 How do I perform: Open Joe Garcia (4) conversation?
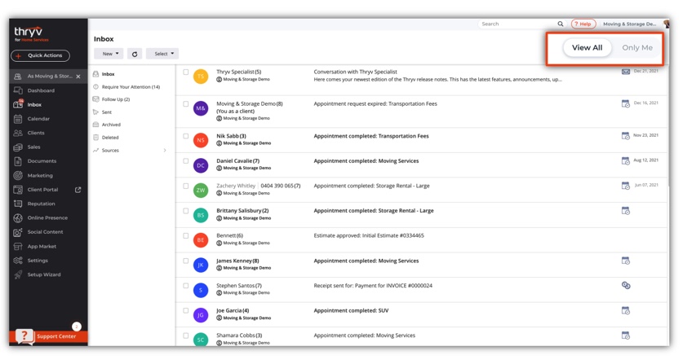233,310
